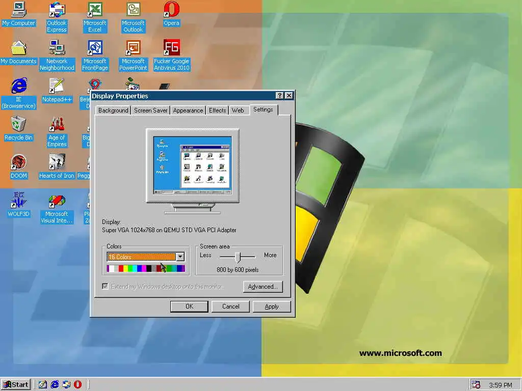Select the Notepad++ desktop shortcut
This screenshot has width=522, height=391.
[57, 91]
